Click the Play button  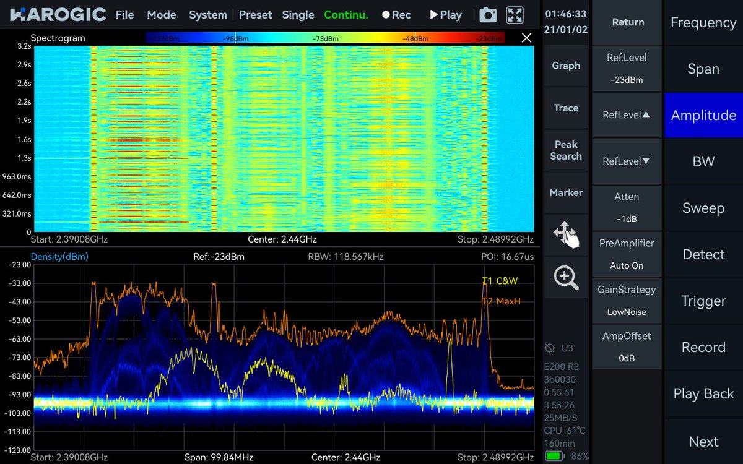click(446, 15)
